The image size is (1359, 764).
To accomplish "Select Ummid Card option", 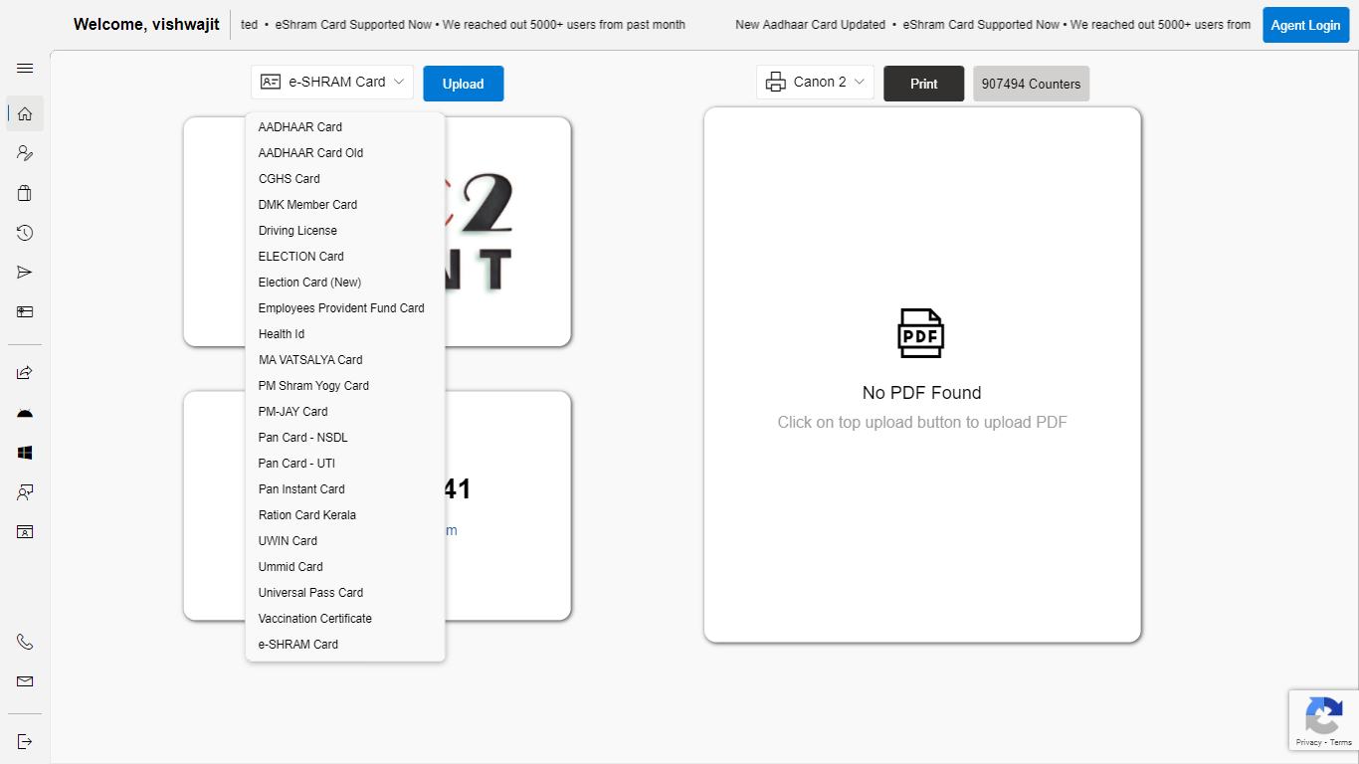I will pyautogui.click(x=345, y=567).
